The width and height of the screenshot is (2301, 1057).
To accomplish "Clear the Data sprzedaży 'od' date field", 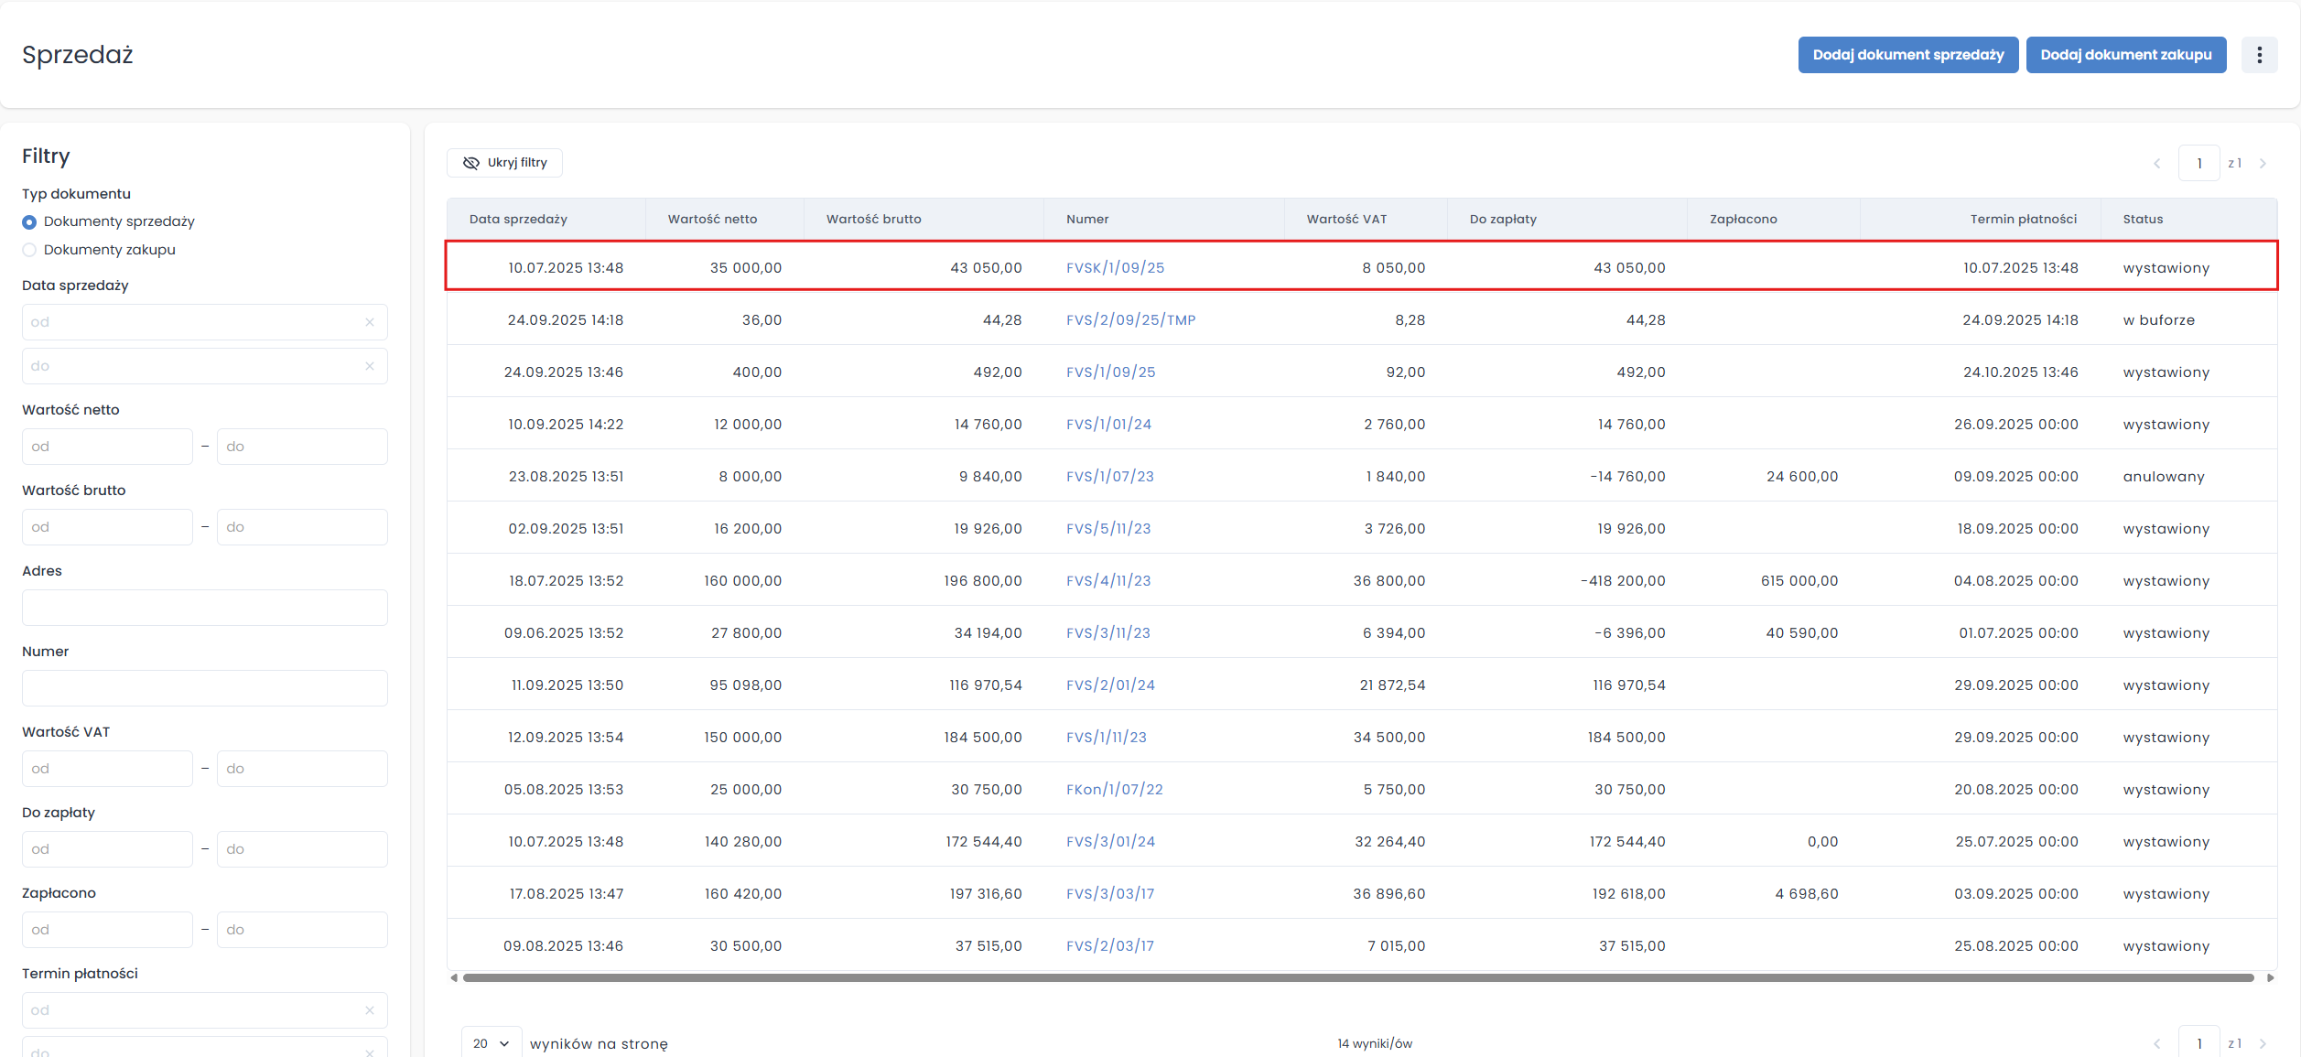I will 370,322.
